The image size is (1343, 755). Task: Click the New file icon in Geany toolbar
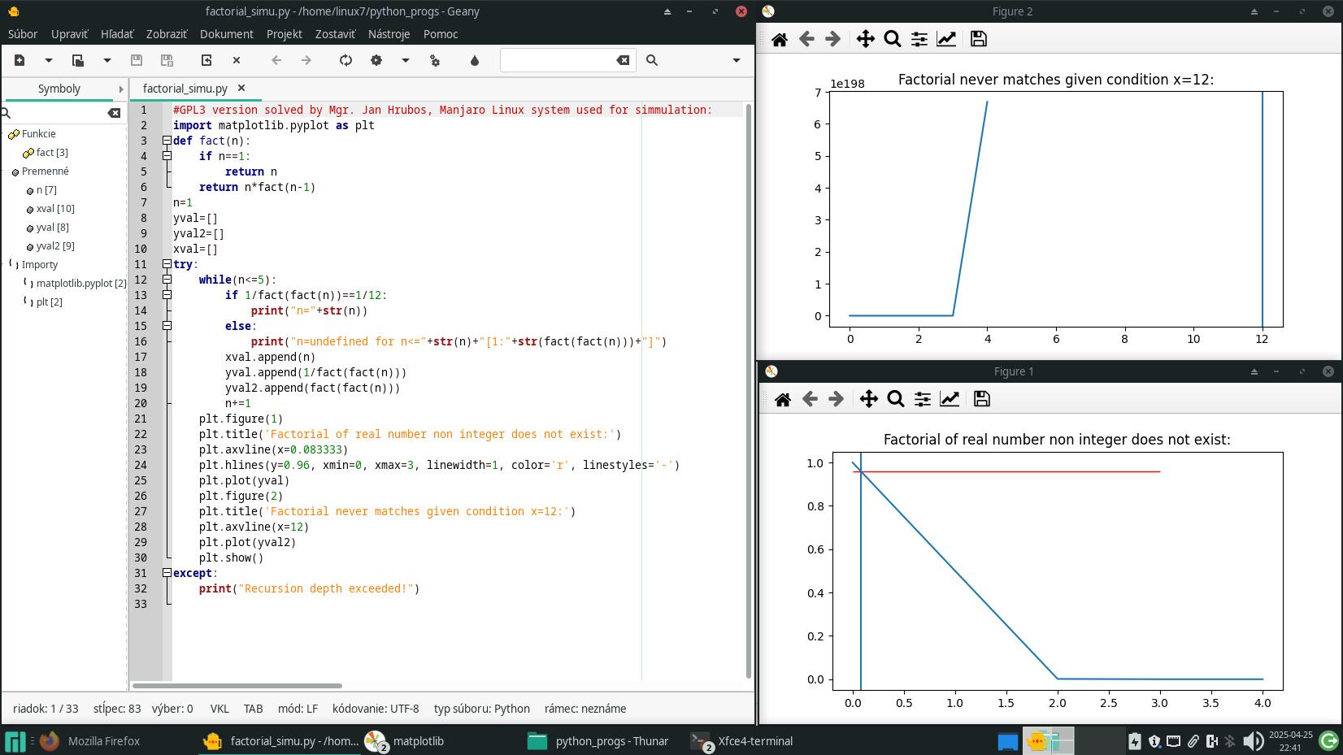point(20,60)
